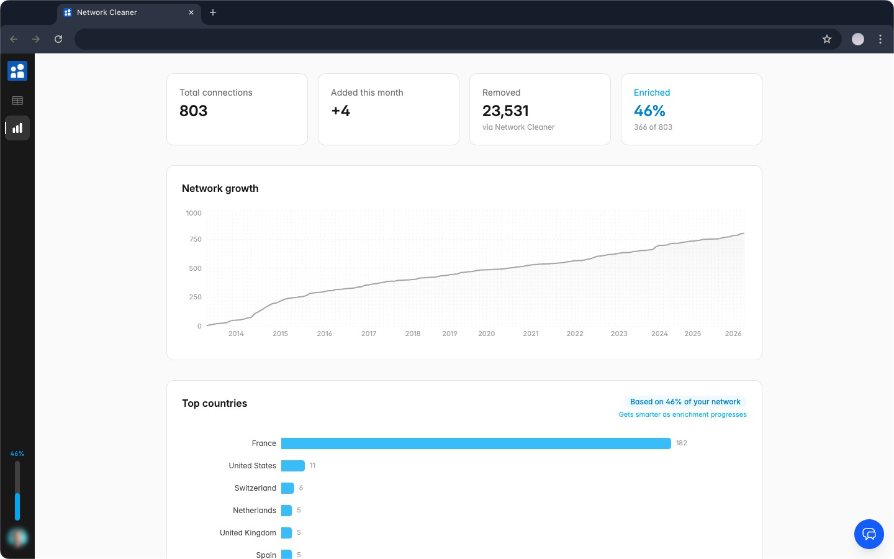
Task: Click the United Kingdom bar
Action: pyautogui.click(x=286, y=533)
